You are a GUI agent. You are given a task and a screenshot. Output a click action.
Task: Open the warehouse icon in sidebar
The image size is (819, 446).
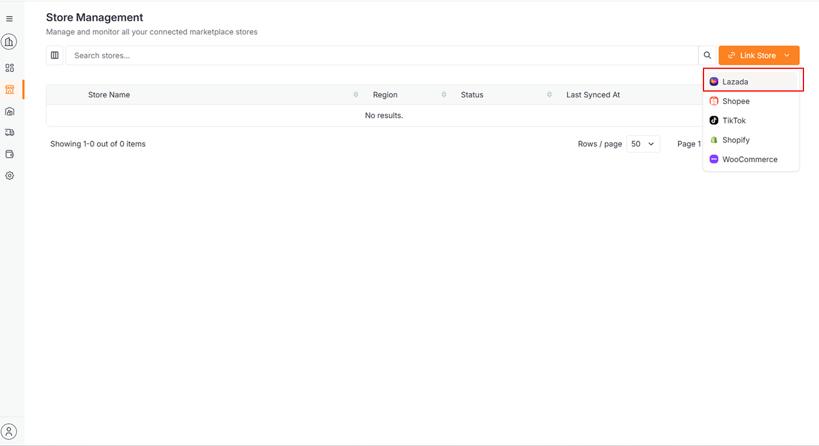pos(10,111)
